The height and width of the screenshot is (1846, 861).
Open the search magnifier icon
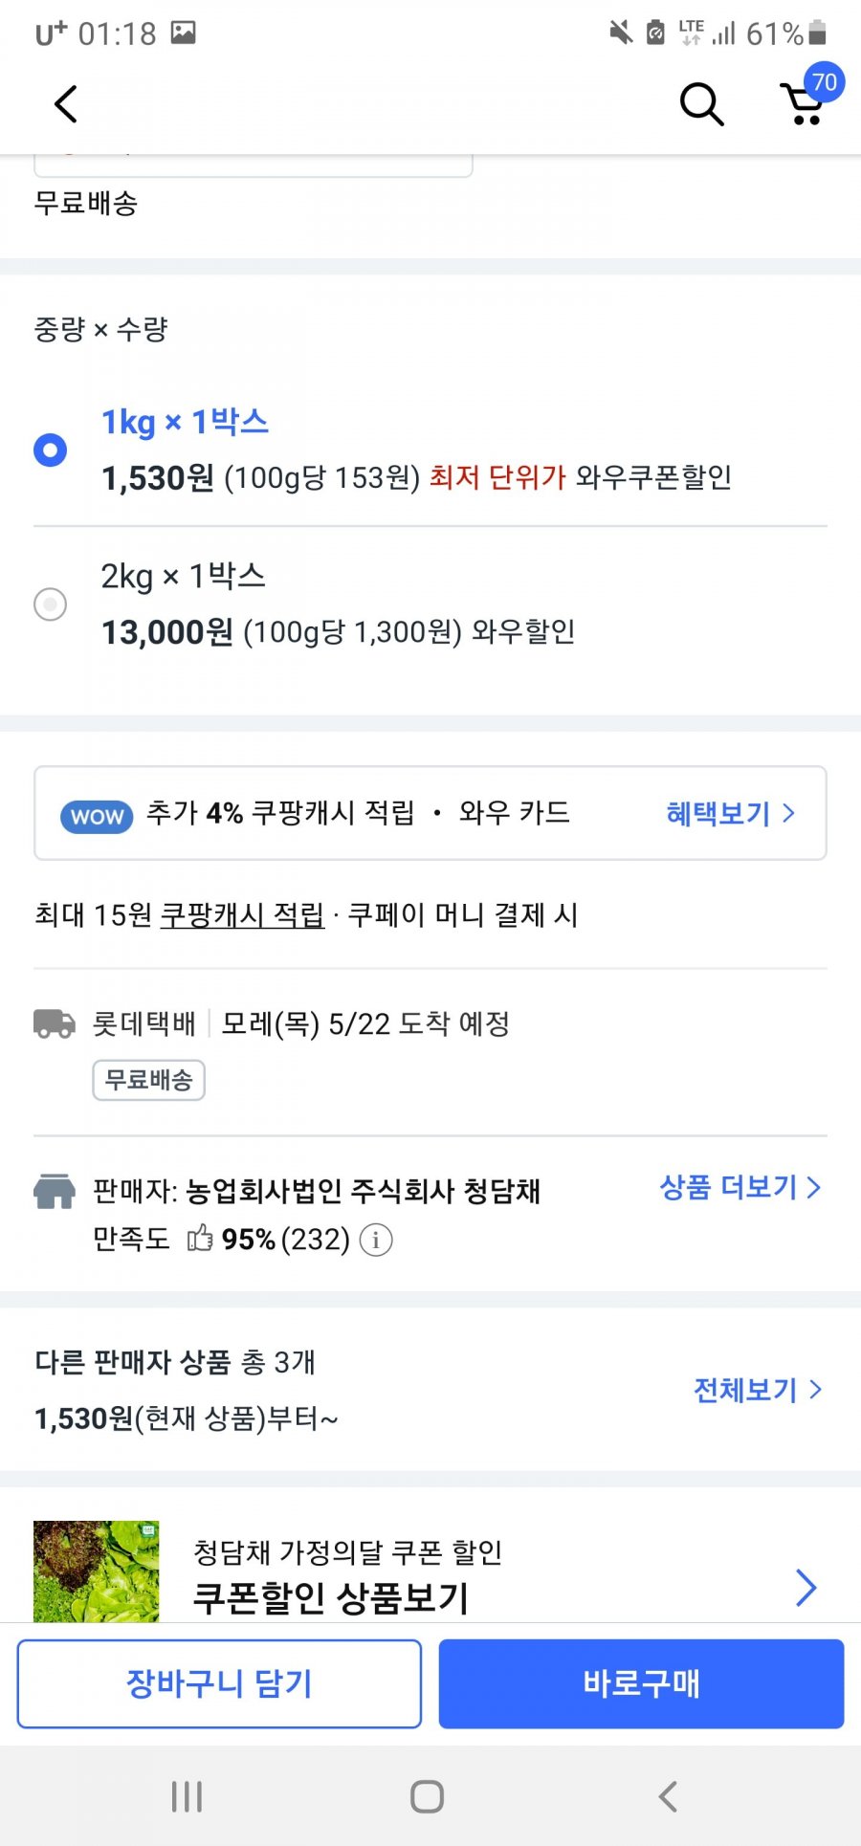coord(701,104)
